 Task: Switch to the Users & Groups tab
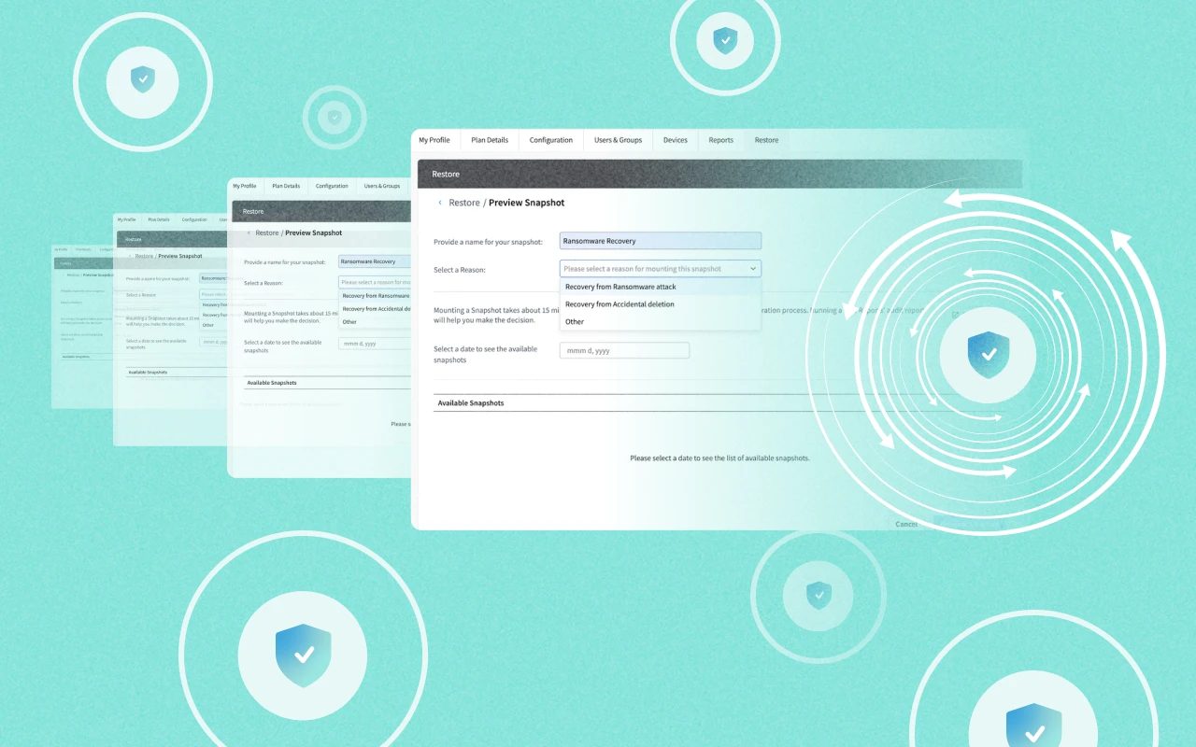pyautogui.click(x=618, y=139)
